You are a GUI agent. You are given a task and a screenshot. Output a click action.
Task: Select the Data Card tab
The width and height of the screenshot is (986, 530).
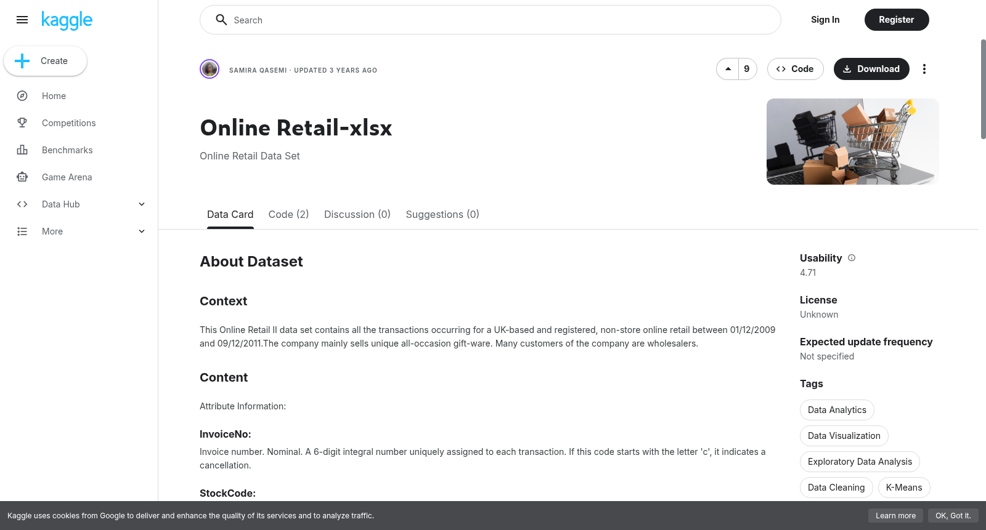pos(230,214)
